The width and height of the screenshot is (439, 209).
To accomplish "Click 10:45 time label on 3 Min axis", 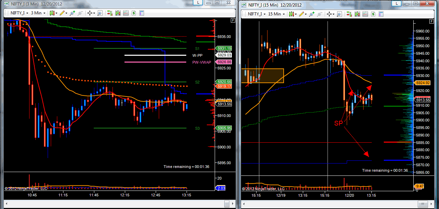I will click(x=32, y=195).
